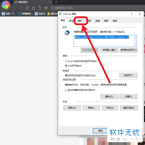
Task: Click the house icon in 主页 section
Action: click(x=67, y=33)
